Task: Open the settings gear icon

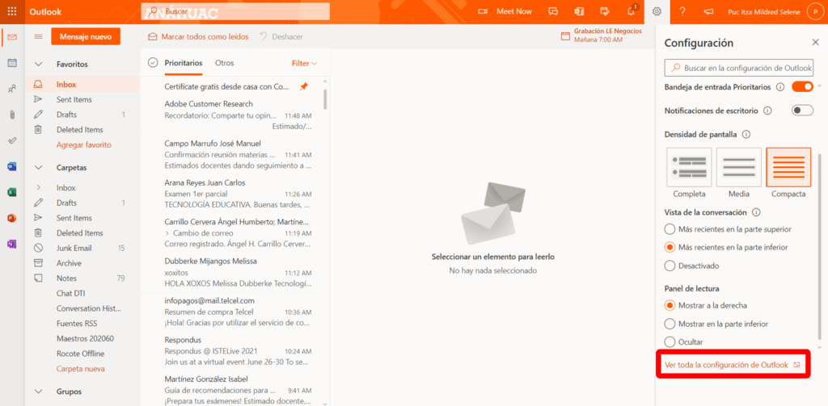Action: point(657,11)
